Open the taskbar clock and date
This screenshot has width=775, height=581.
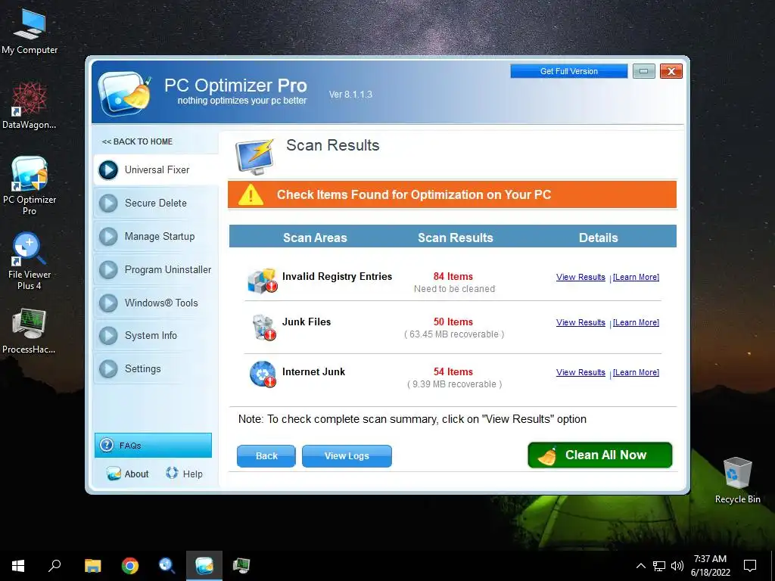(710, 566)
